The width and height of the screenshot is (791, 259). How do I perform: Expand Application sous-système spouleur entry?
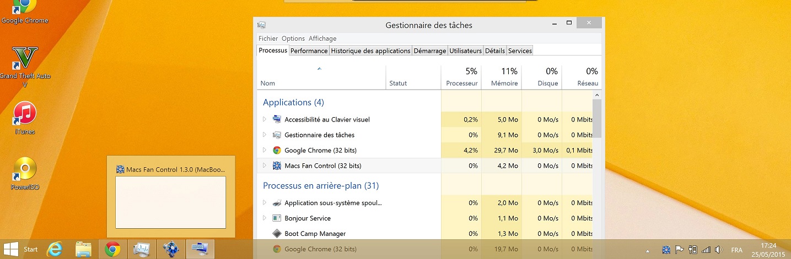(264, 203)
